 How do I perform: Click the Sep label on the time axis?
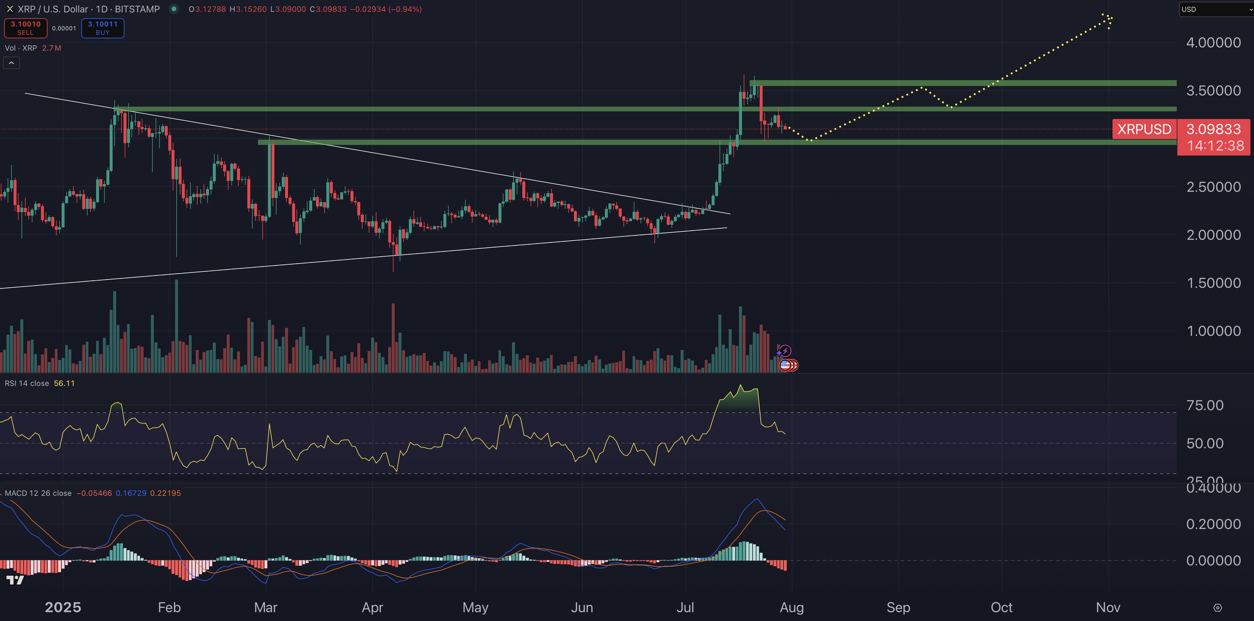898,608
